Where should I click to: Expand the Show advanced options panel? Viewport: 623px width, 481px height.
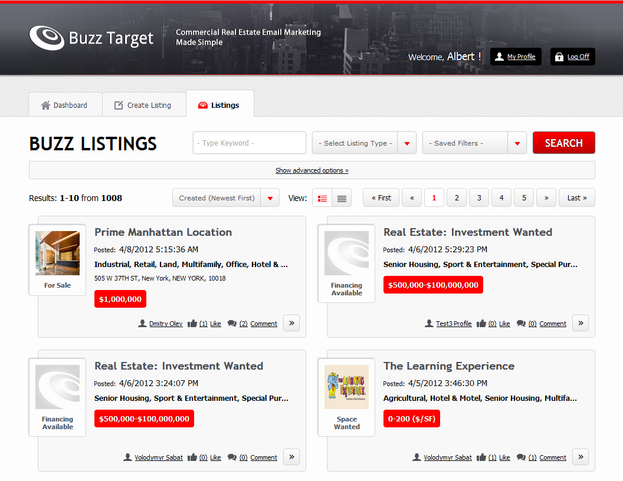tap(311, 170)
